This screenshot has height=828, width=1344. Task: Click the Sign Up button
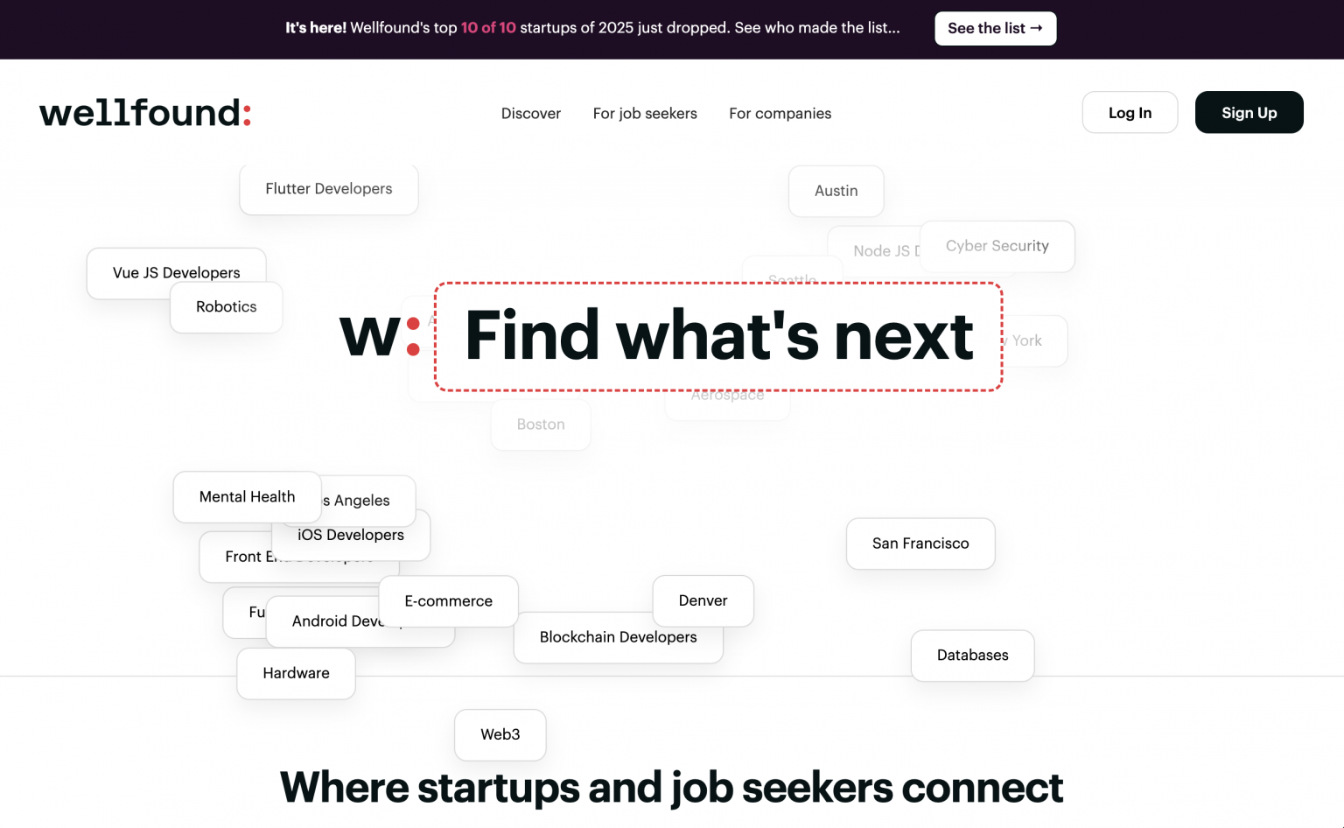pos(1249,112)
